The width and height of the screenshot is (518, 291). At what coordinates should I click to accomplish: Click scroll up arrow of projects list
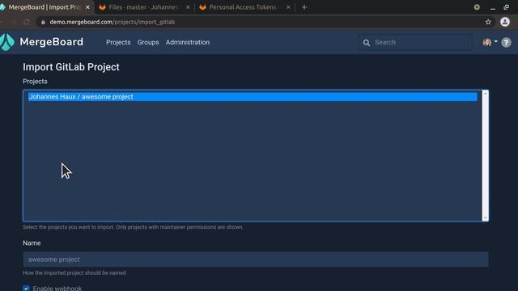(485, 94)
